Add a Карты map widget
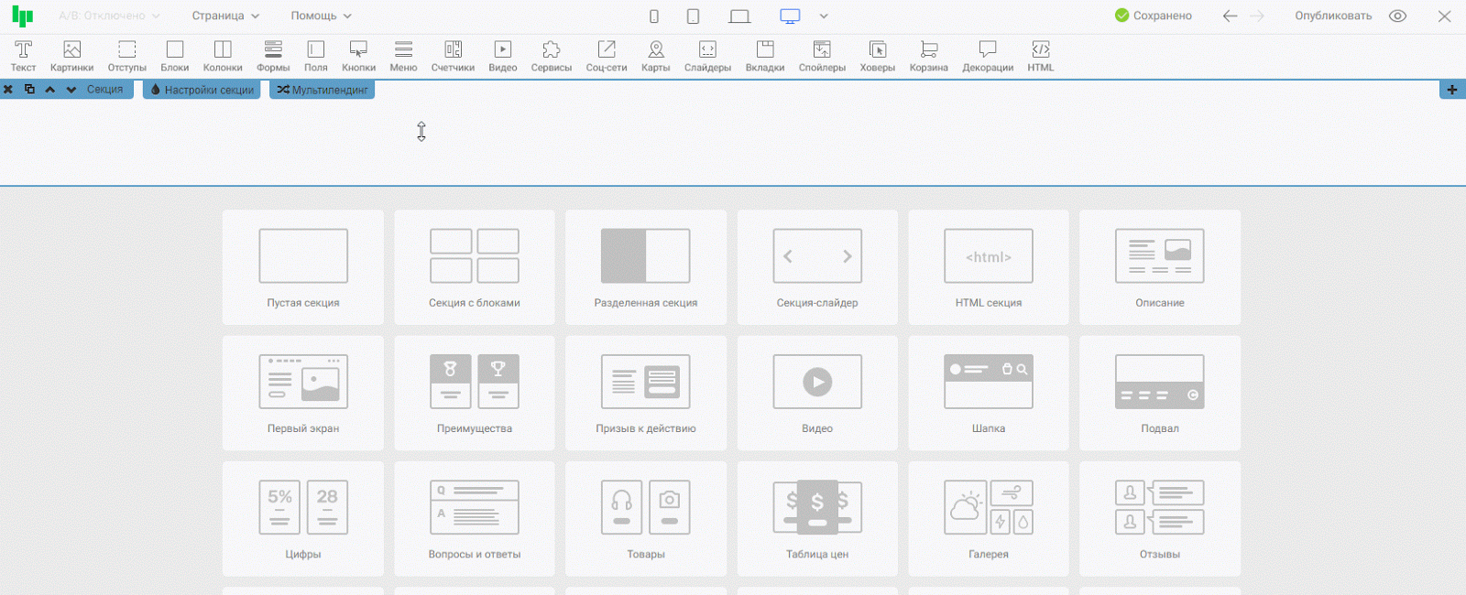 [655, 55]
